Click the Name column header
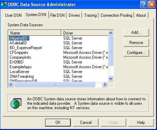Viewport: 157px width, 130px height. (35, 33)
